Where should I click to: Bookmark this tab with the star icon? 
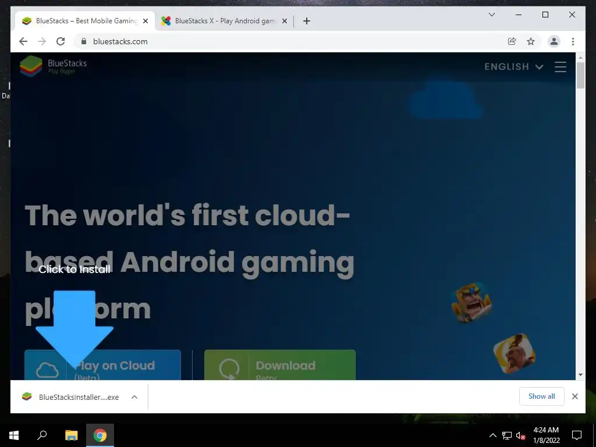(x=531, y=41)
